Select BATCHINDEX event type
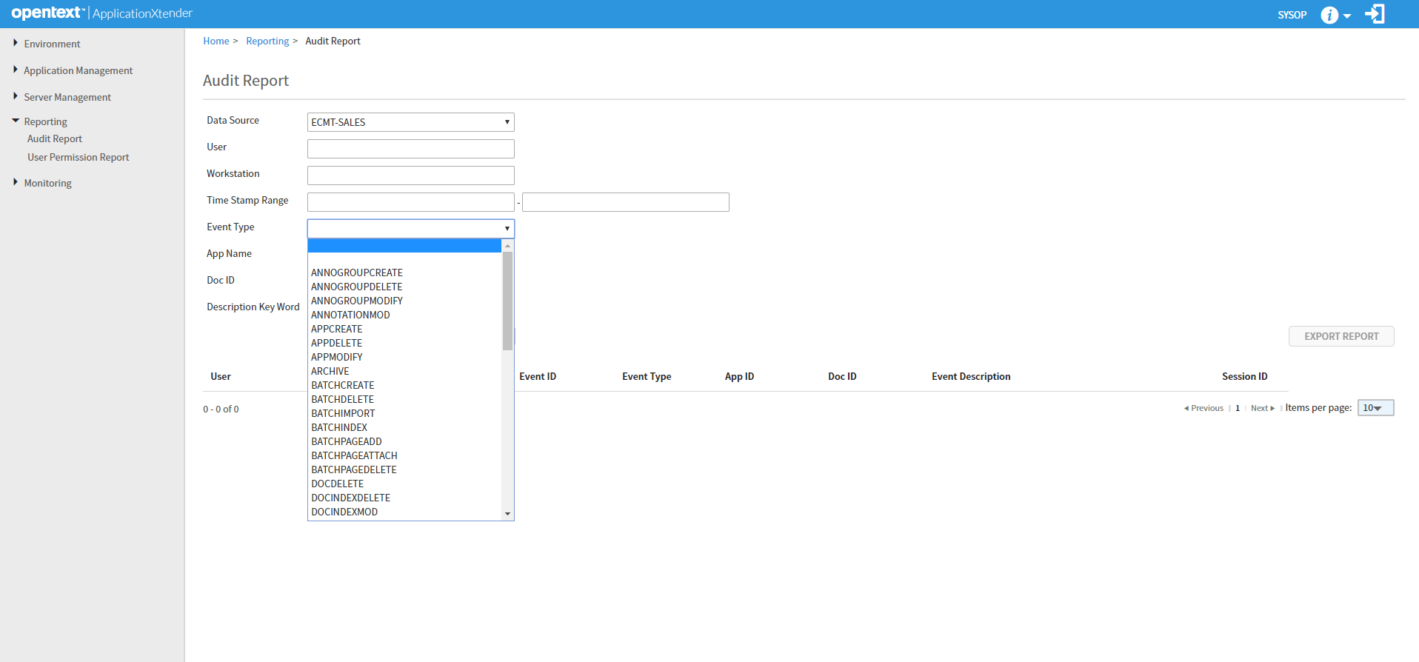 (339, 427)
